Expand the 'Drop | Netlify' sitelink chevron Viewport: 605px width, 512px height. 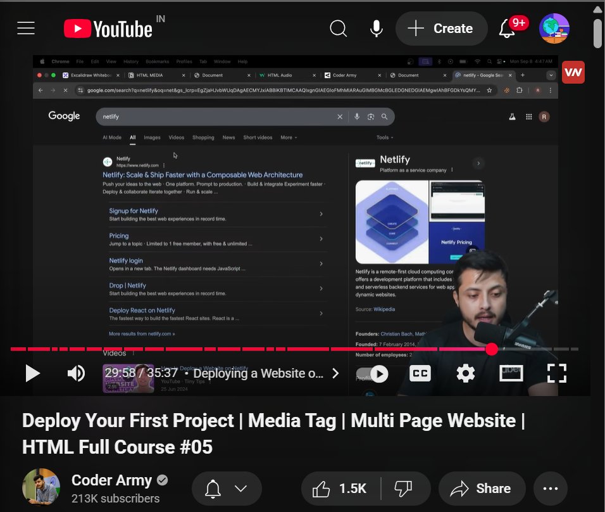pos(321,288)
